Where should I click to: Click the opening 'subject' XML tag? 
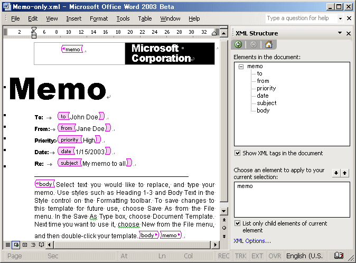pos(70,163)
